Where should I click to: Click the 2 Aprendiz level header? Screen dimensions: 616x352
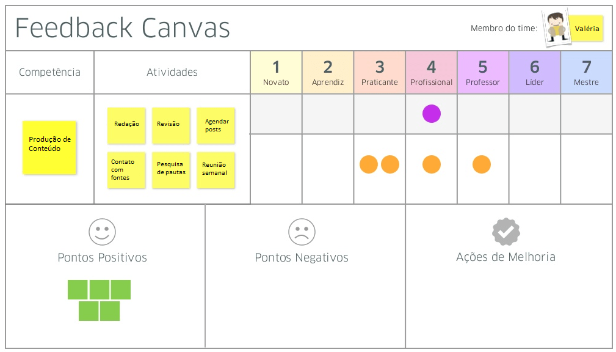[328, 72]
